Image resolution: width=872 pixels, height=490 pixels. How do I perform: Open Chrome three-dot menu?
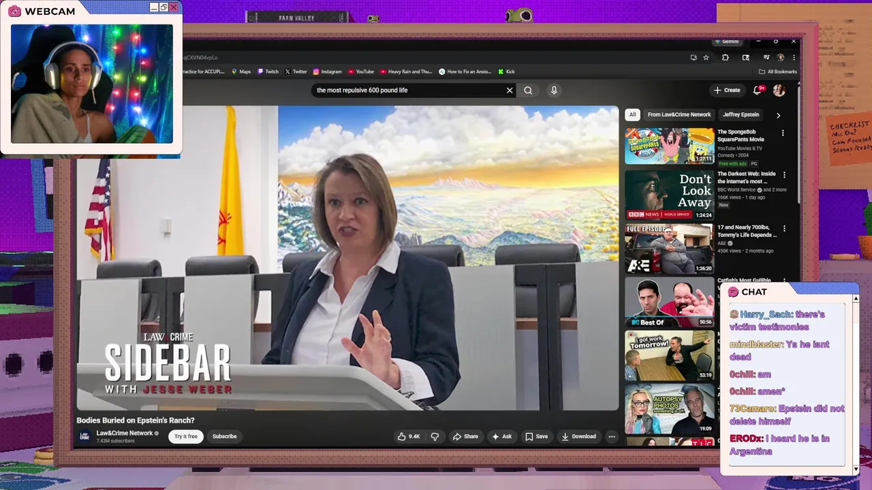[x=793, y=58]
